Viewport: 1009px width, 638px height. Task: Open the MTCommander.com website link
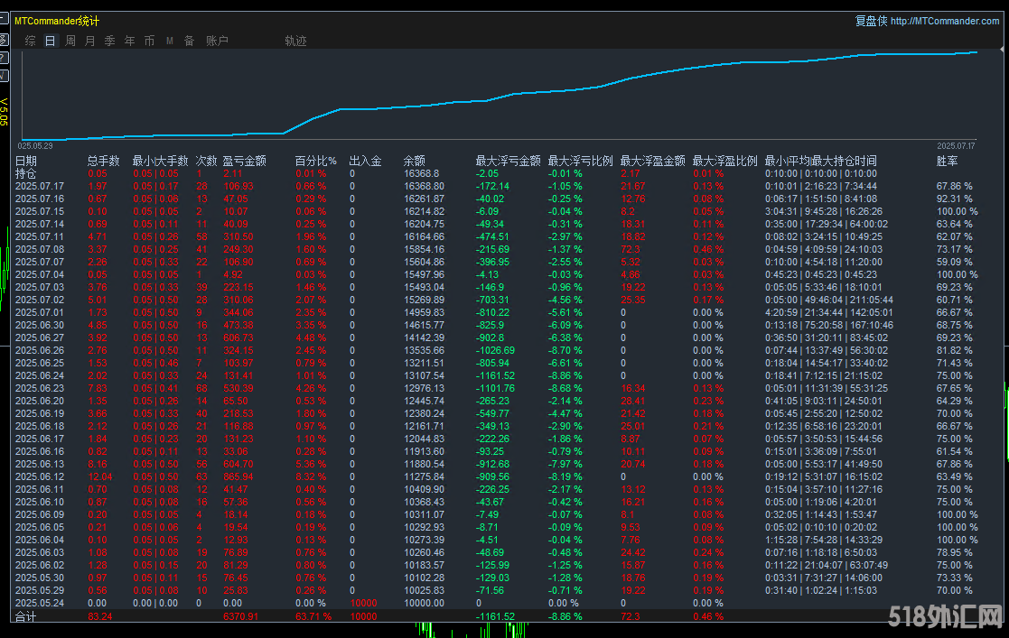(945, 21)
